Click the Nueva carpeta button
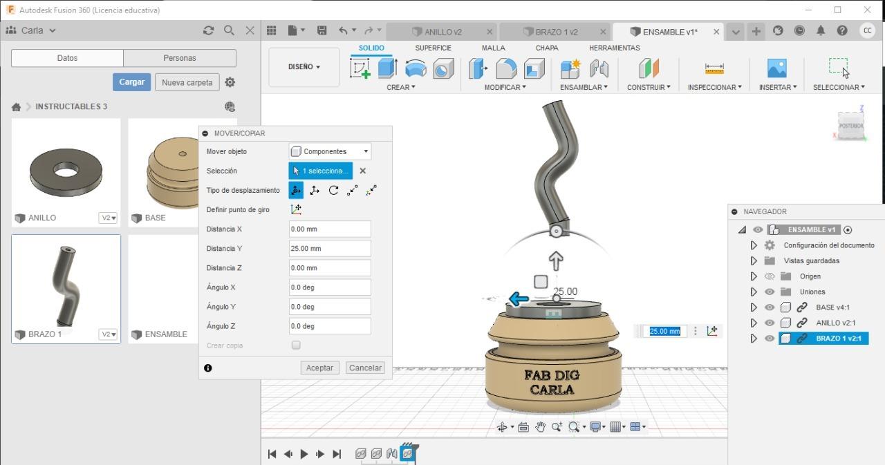Image resolution: width=885 pixels, height=465 pixels. 187,82
